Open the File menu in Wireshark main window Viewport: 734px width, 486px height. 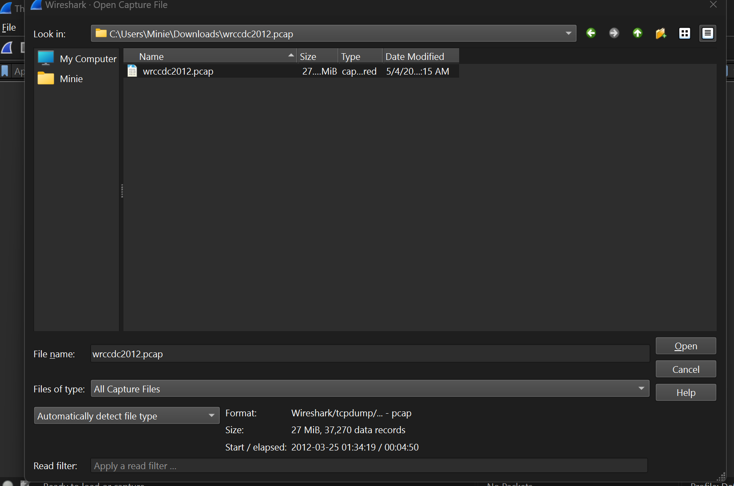[x=9, y=28]
